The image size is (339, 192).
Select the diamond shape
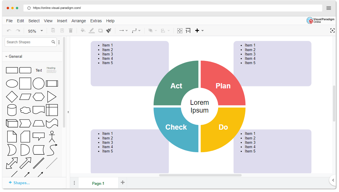[x=12, y=96]
